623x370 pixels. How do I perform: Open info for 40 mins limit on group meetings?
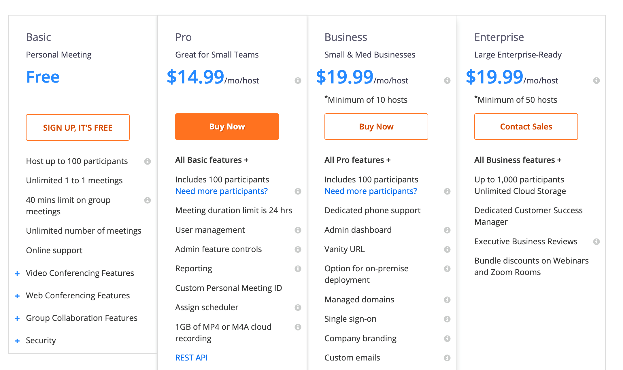(x=148, y=200)
